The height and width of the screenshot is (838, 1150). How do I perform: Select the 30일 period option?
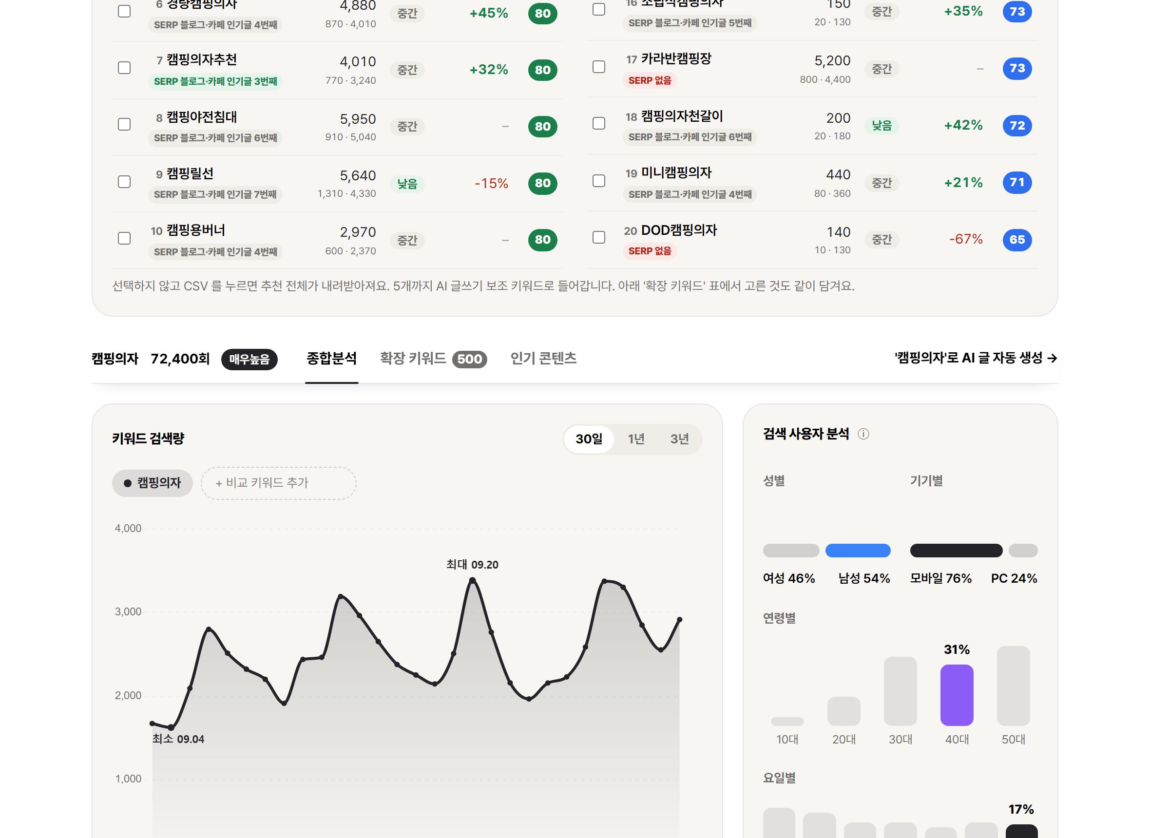[589, 439]
